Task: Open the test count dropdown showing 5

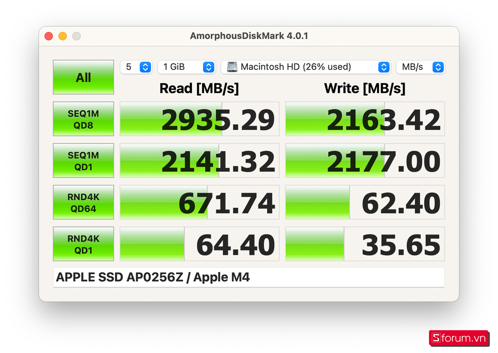Action: [136, 67]
